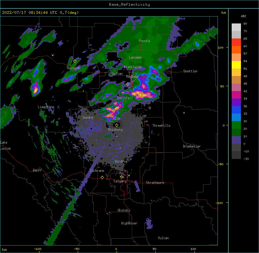Click the white plus marker north of Drumheller
The image size is (259, 253).
tap(184, 113)
